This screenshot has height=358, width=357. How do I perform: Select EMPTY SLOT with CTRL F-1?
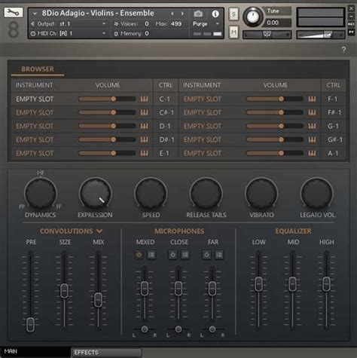coord(203,99)
